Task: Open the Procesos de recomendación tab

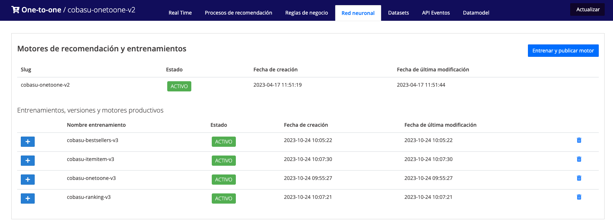Action: (238, 13)
